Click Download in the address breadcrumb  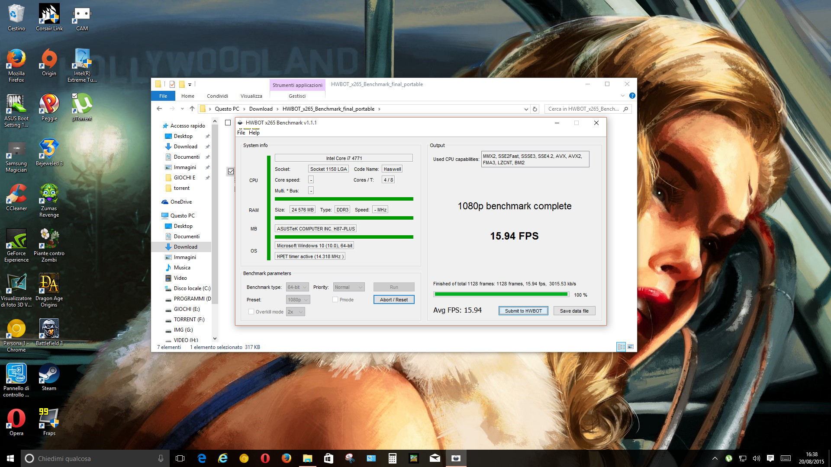click(261, 109)
